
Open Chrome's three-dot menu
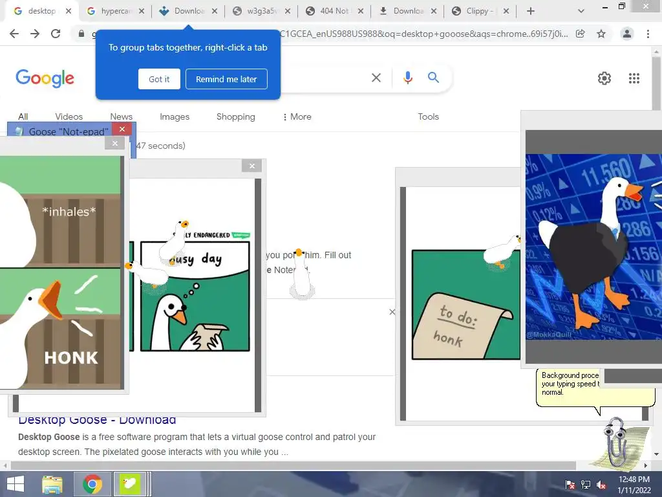648,34
